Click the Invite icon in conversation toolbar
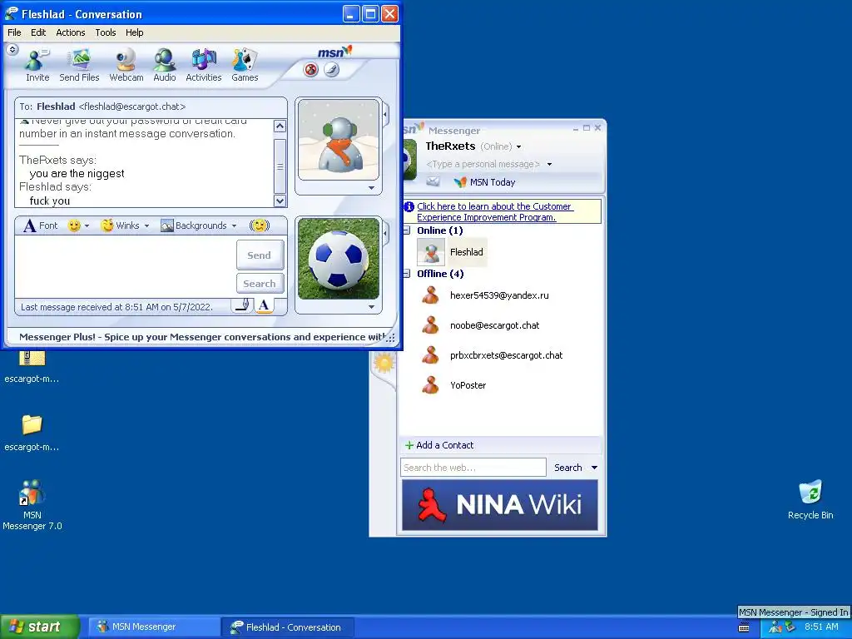This screenshot has width=852, height=639. tap(37, 65)
